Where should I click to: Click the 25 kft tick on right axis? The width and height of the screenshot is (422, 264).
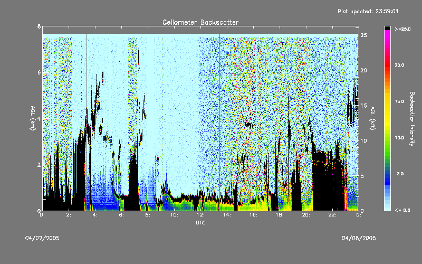coord(363,35)
